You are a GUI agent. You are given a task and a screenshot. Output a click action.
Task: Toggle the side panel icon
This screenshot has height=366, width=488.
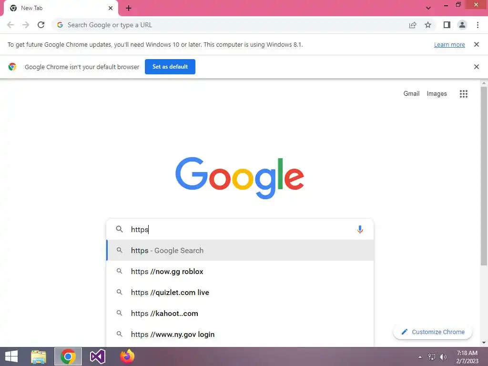447,25
